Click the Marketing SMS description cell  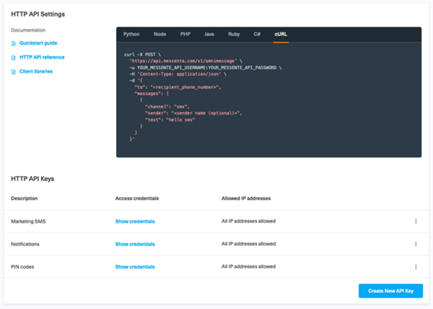(28, 221)
